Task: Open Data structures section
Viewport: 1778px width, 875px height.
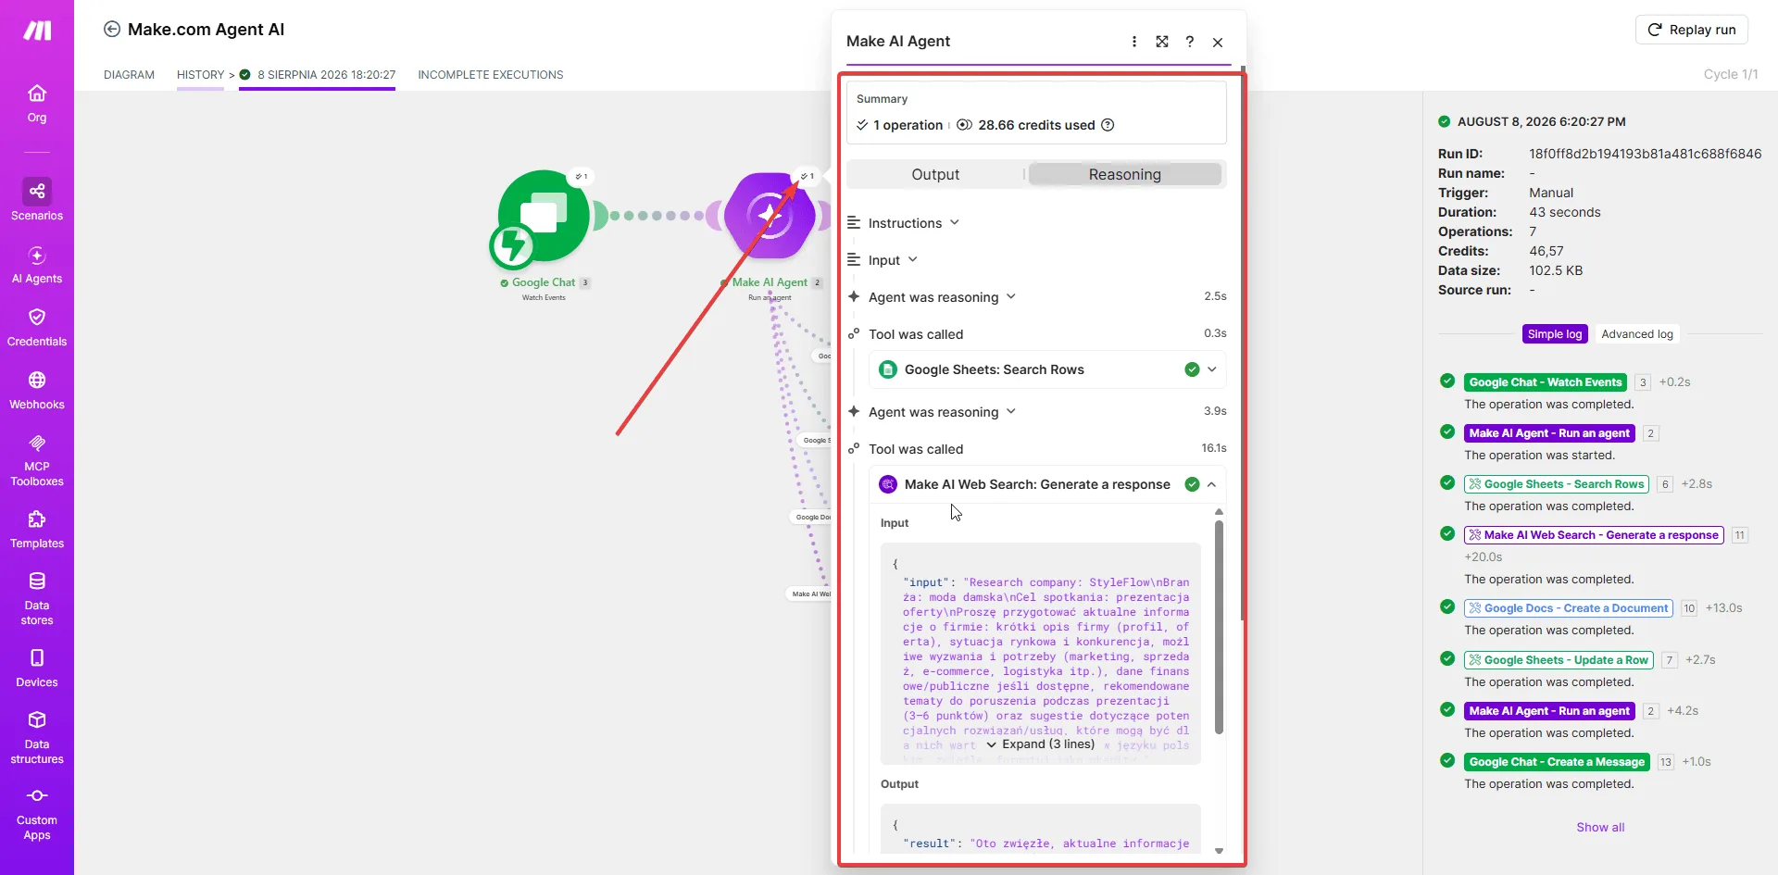Action: 37,738
